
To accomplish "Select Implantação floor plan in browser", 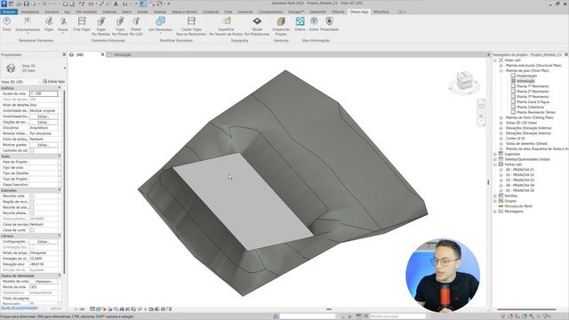I will tap(526, 76).
